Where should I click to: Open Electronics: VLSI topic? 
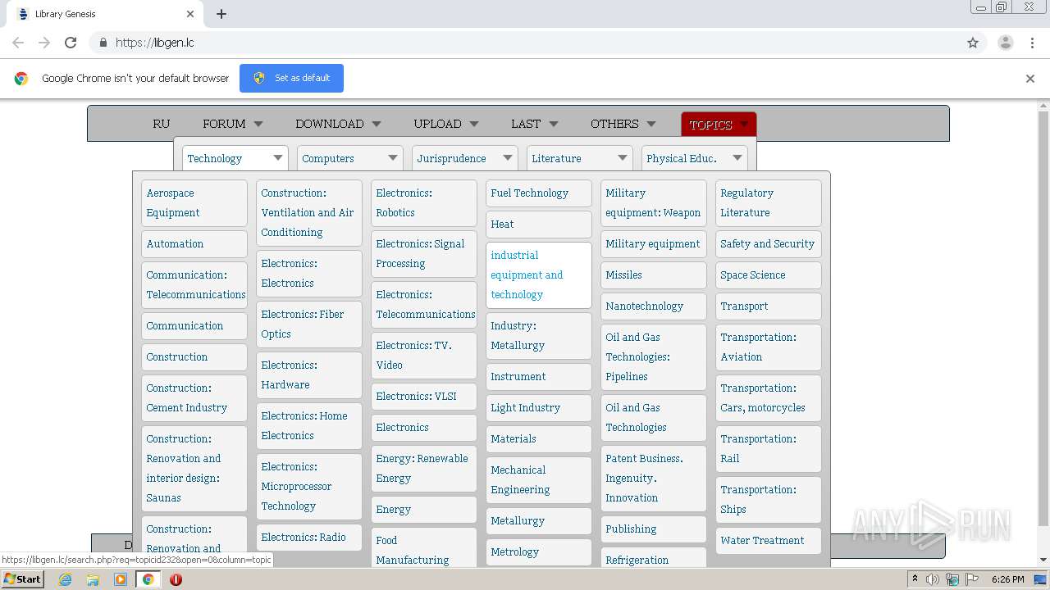(424, 397)
